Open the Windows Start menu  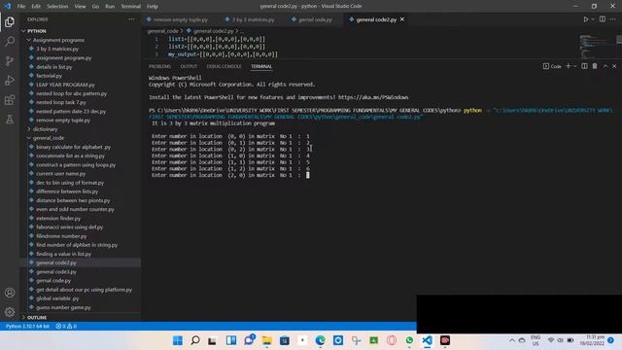coord(177,340)
